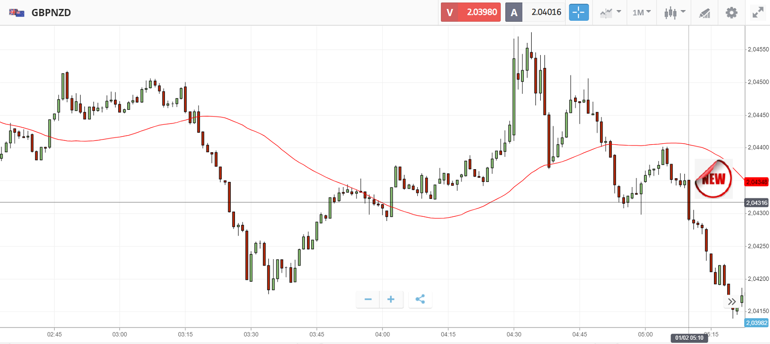Click the A buy price 2.04016 button
Viewport: 770px width, 344px height.
click(x=535, y=12)
